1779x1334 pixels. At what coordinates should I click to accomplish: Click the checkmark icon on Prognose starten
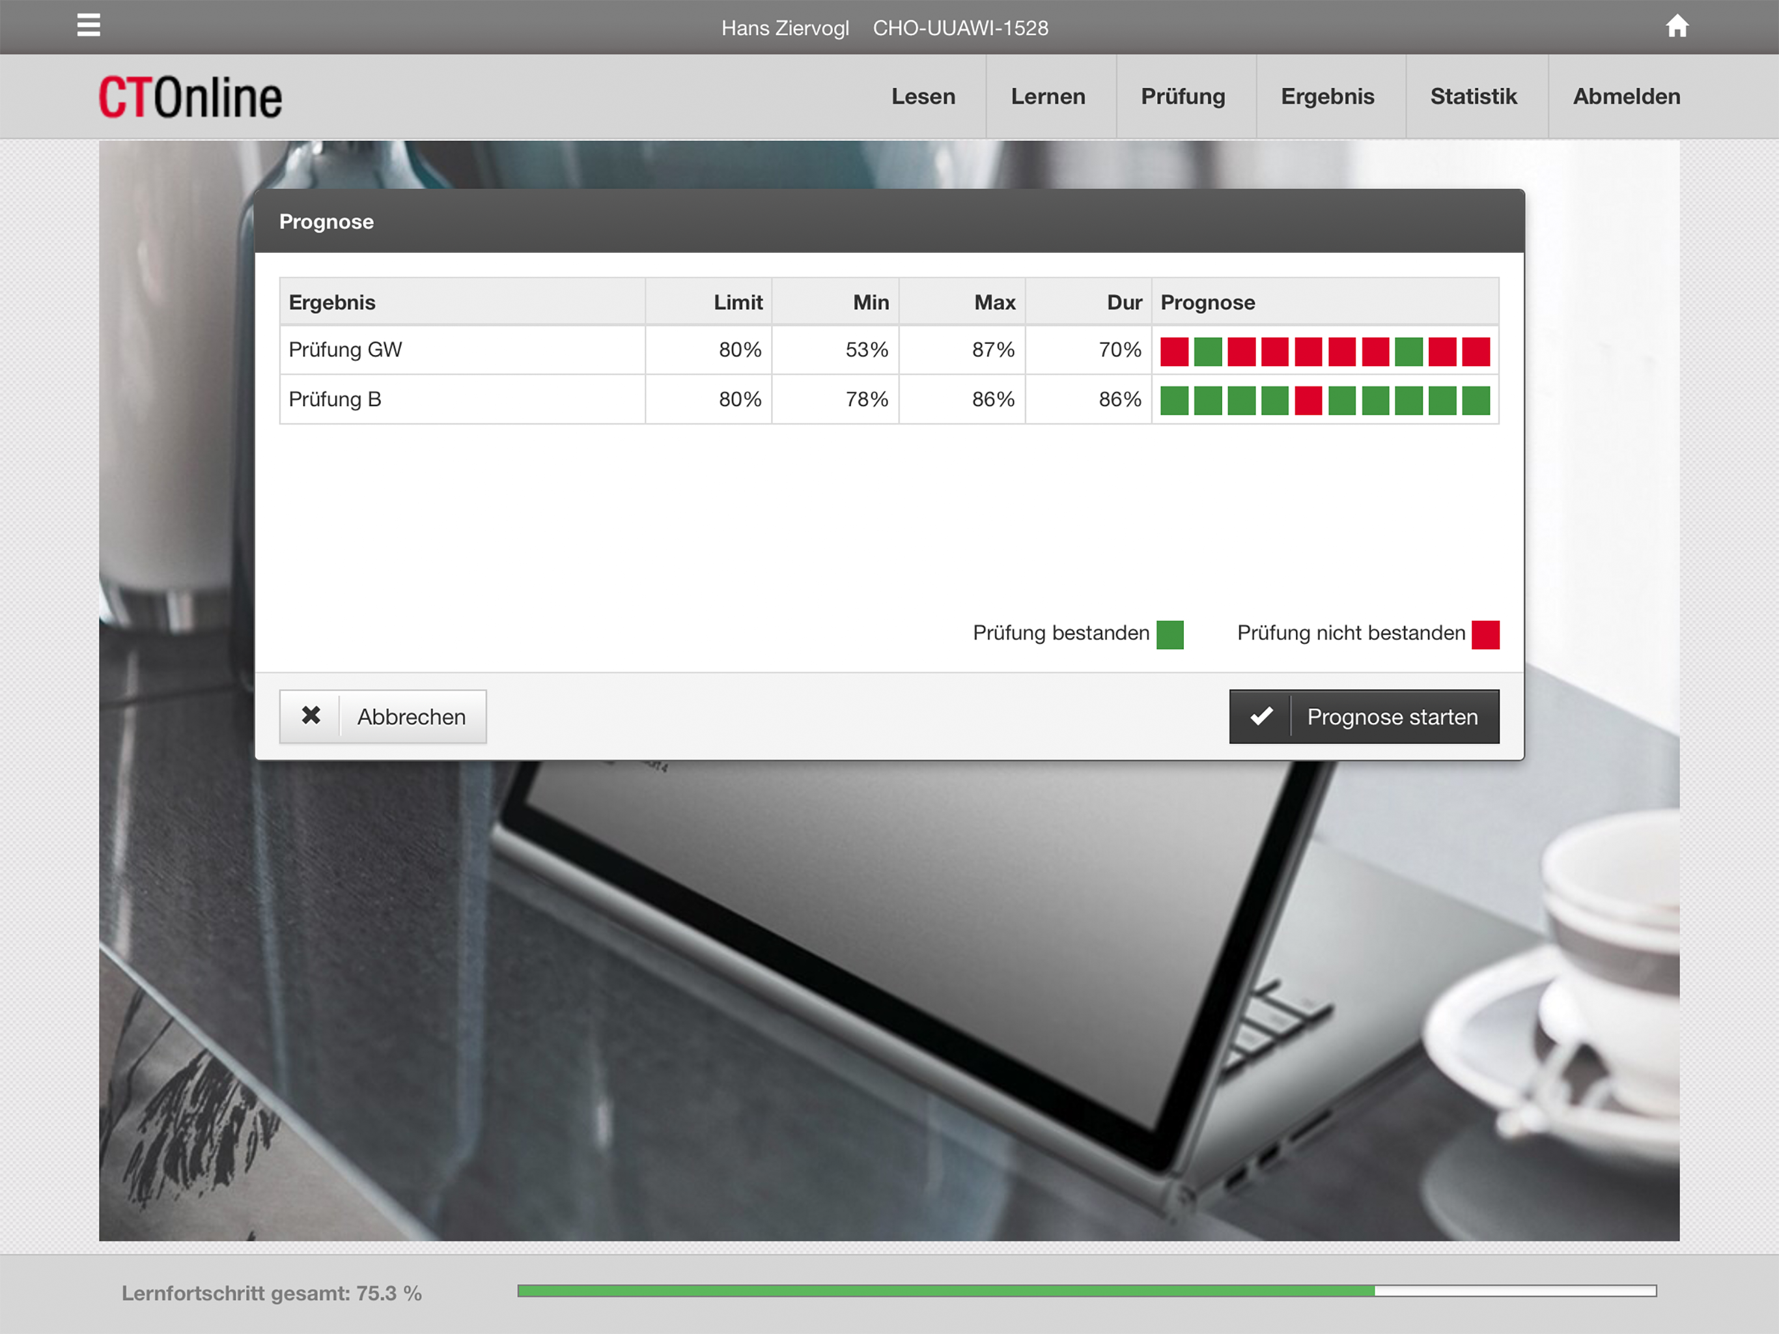1261,716
